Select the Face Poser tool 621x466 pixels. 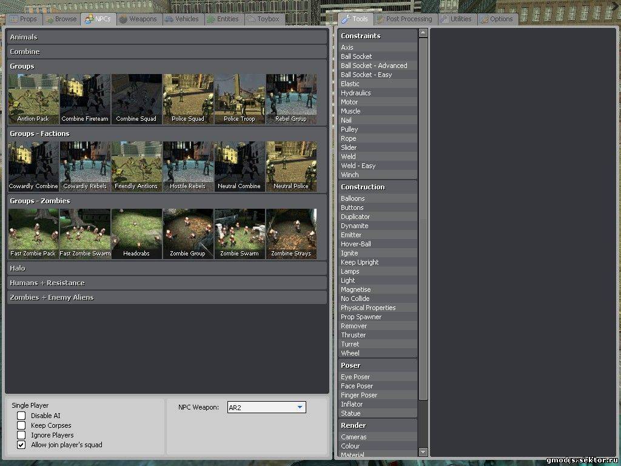coord(377,385)
